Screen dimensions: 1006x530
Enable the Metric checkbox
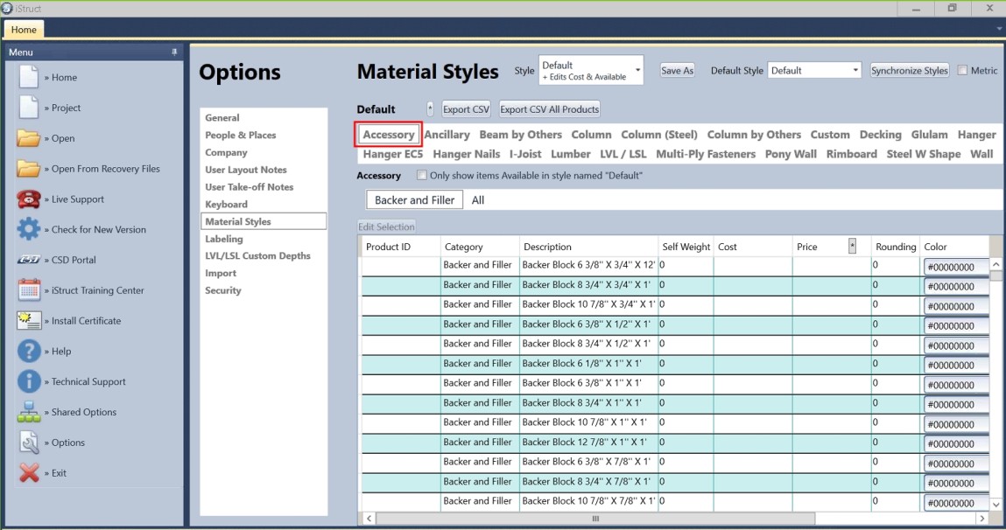click(x=962, y=69)
